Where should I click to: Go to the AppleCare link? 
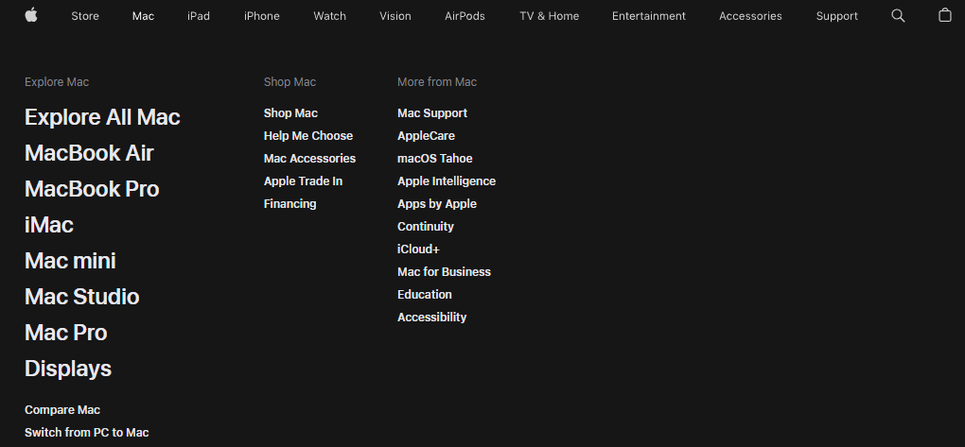tap(426, 136)
